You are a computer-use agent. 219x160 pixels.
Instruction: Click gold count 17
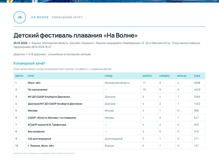click(x=144, y=83)
